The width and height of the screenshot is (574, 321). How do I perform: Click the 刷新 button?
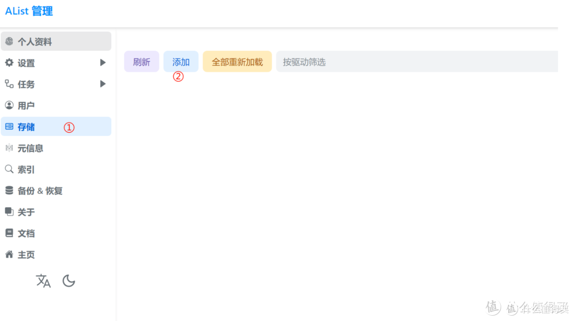142,62
